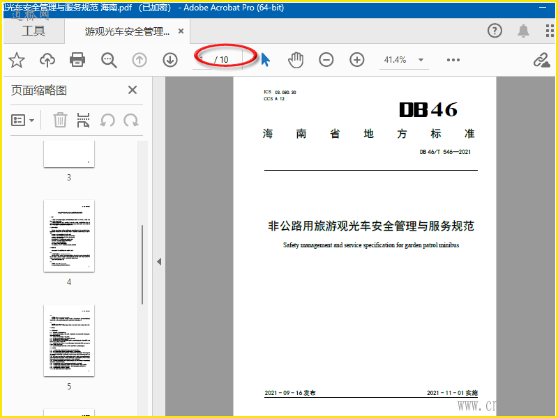This screenshot has height=418, width=558.
Task: Zoom out with the minus button
Action: 326,60
